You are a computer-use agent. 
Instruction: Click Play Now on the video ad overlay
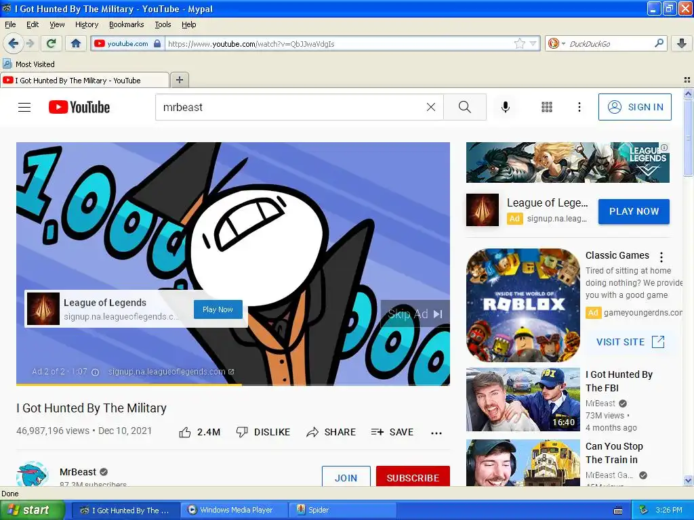coord(218,309)
